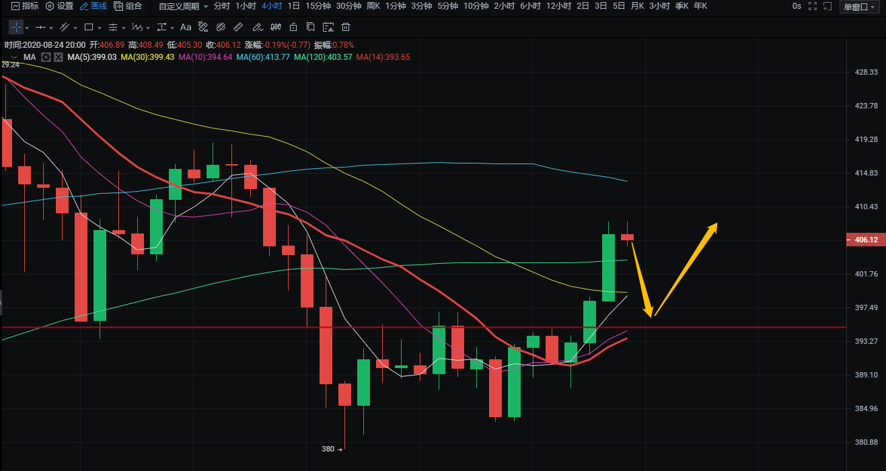Viewport: 886px width, 471px height.
Task: Activate the lock drawings icon
Action: (293, 28)
